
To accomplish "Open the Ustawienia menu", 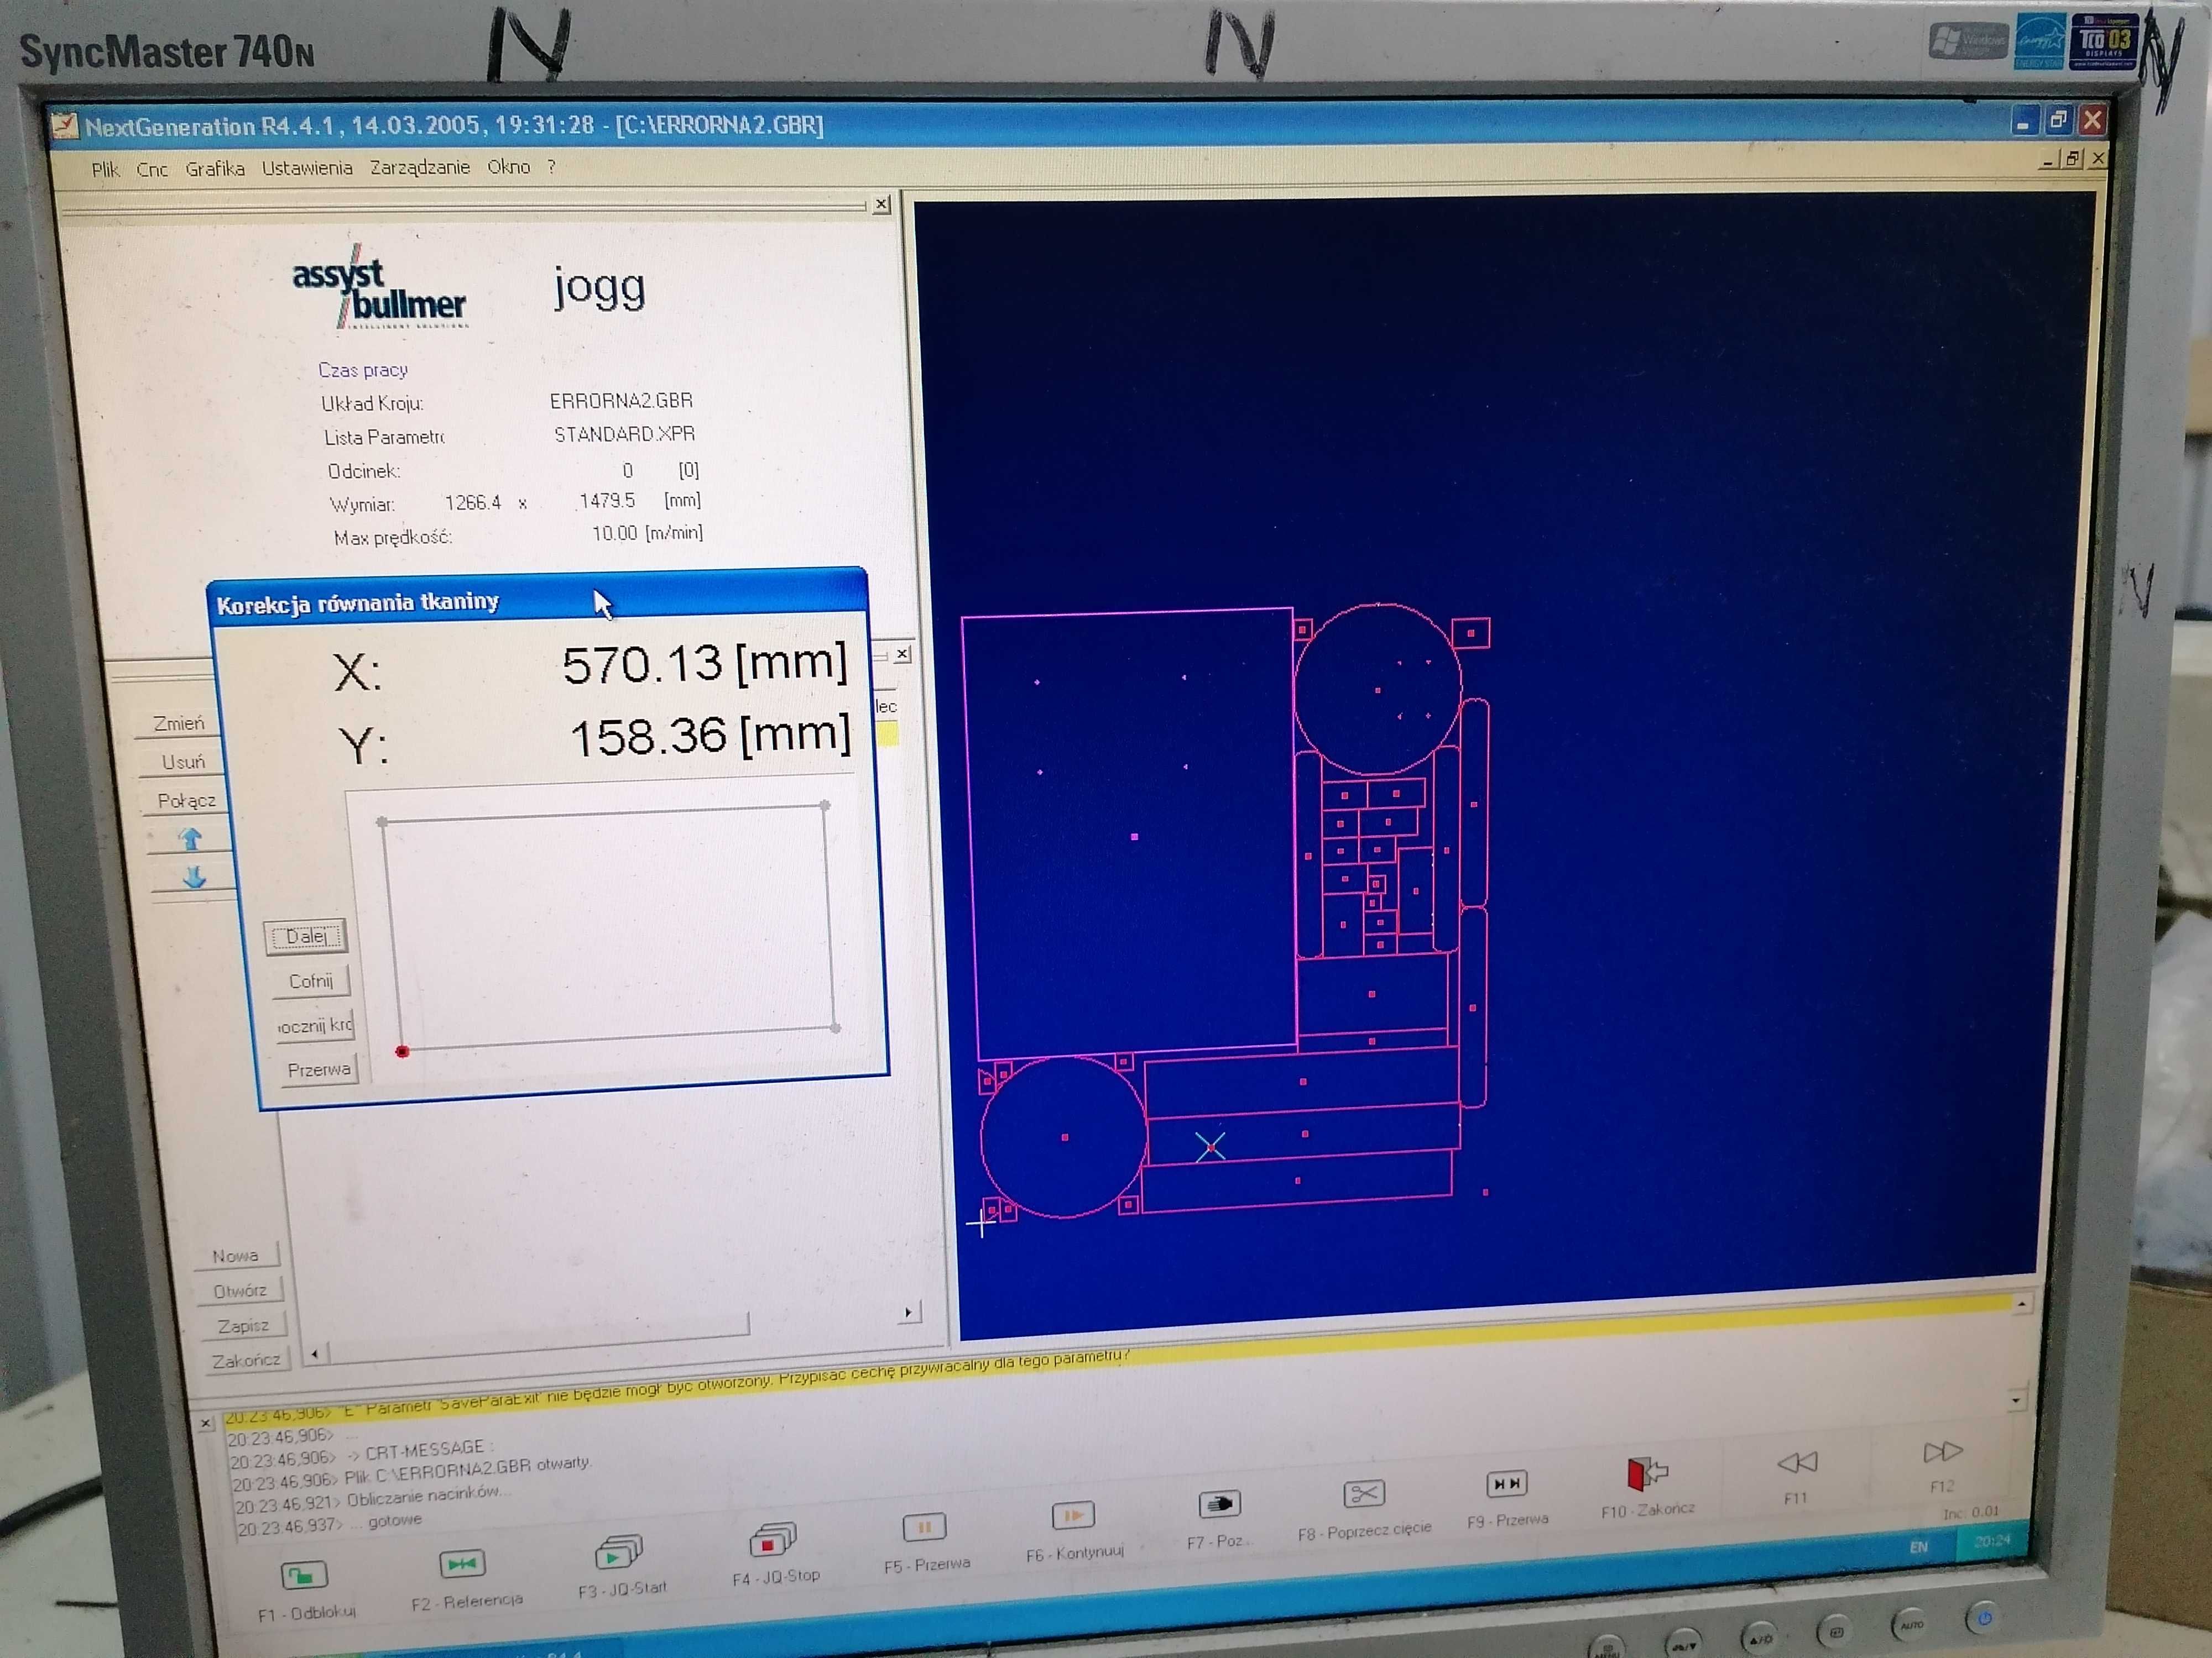I will [x=307, y=168].
